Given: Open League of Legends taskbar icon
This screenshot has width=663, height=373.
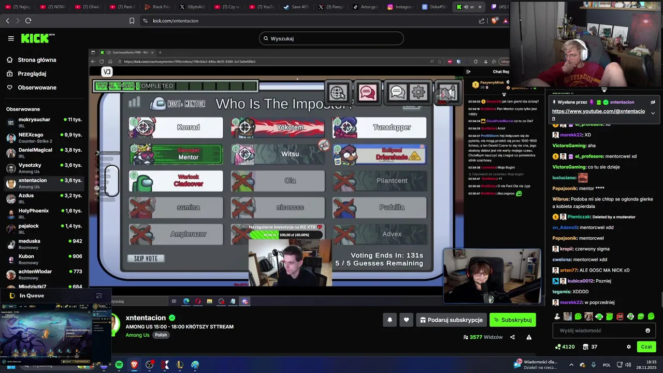Looking at the screenshot, I should pos(180,365).
